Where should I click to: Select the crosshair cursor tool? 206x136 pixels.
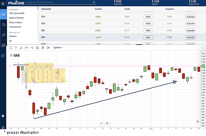(x=16, y=47)
